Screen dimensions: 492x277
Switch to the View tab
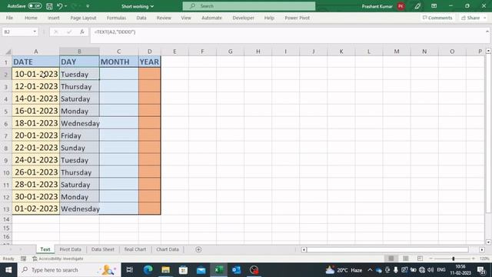pyautogui.click(x=186, y=18)
